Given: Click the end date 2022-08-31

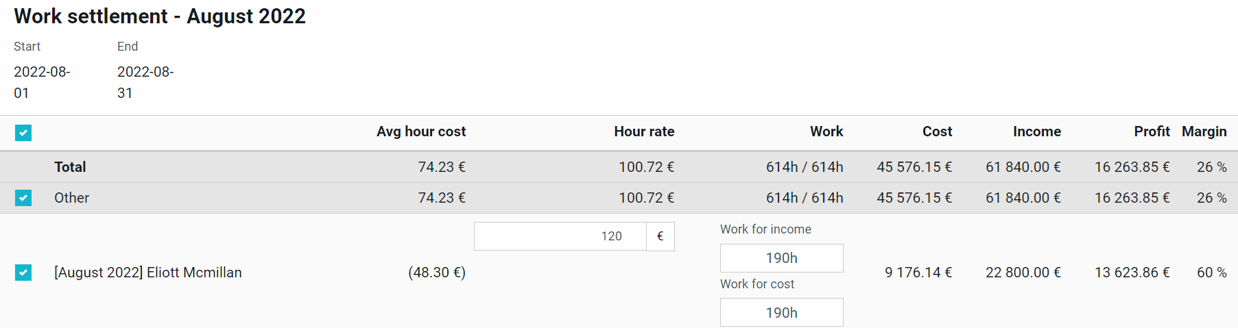Looking at the screenshot, I should pos(145,82).
